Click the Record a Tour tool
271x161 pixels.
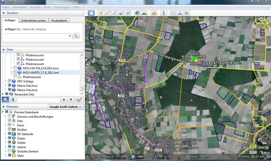128,13
